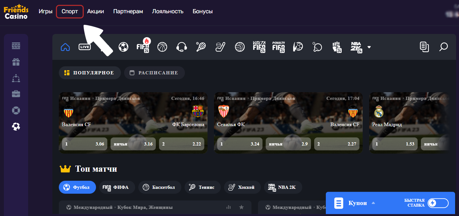This screenshot has width=459, height=216.
Task: Expand more sports with the dropdown arrow
Action: coord(369,47)
